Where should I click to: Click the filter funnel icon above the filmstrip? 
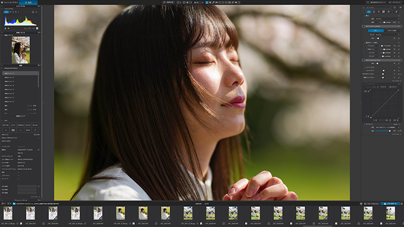(x=8, y=204)
